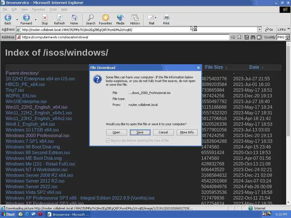Click the Go button
This screenshot has width=291, height=218.
[269, 30]
